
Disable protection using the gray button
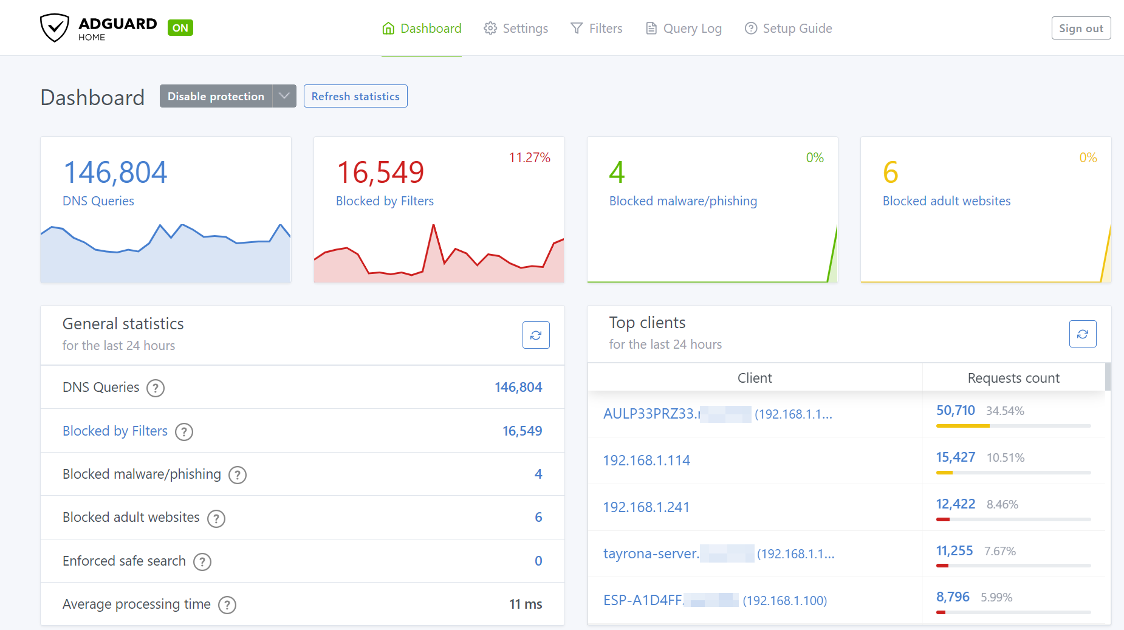click(x=216, y=96)
